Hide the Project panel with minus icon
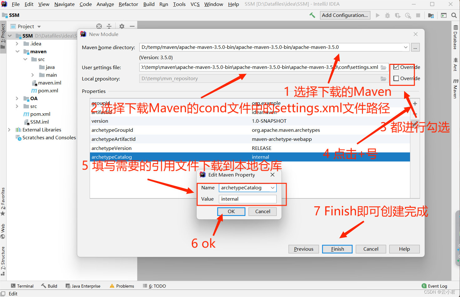 coord(132,26)
